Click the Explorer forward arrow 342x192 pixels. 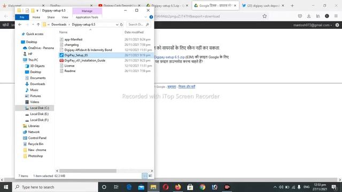coord(27,25)
